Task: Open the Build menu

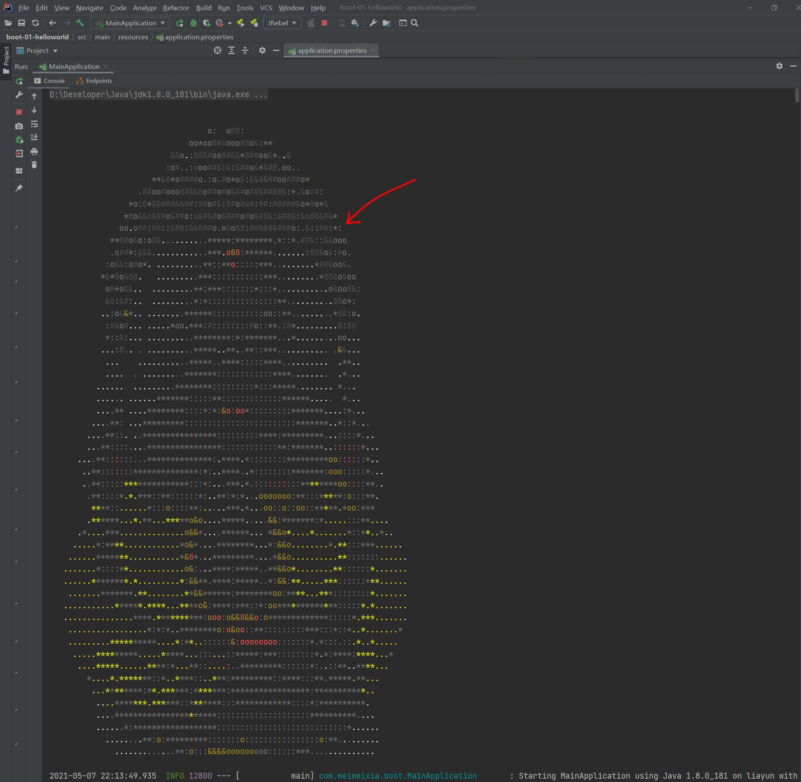Action: 204,8
